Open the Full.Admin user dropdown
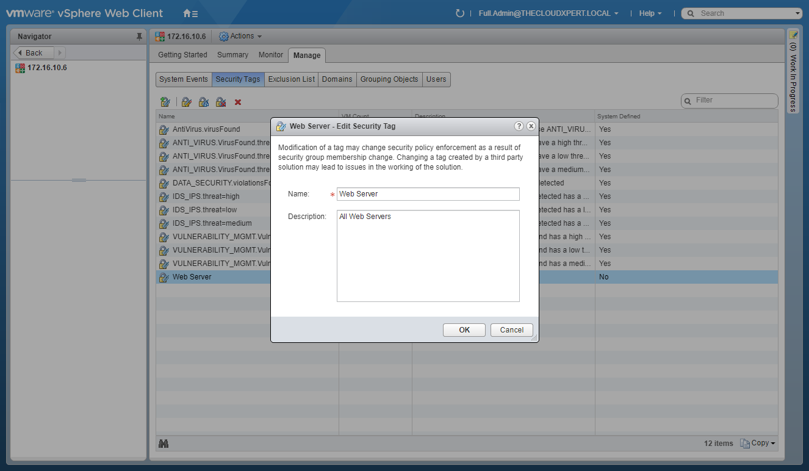The height and width of the screenshot is (471, 809). click(x=548, y=13)
